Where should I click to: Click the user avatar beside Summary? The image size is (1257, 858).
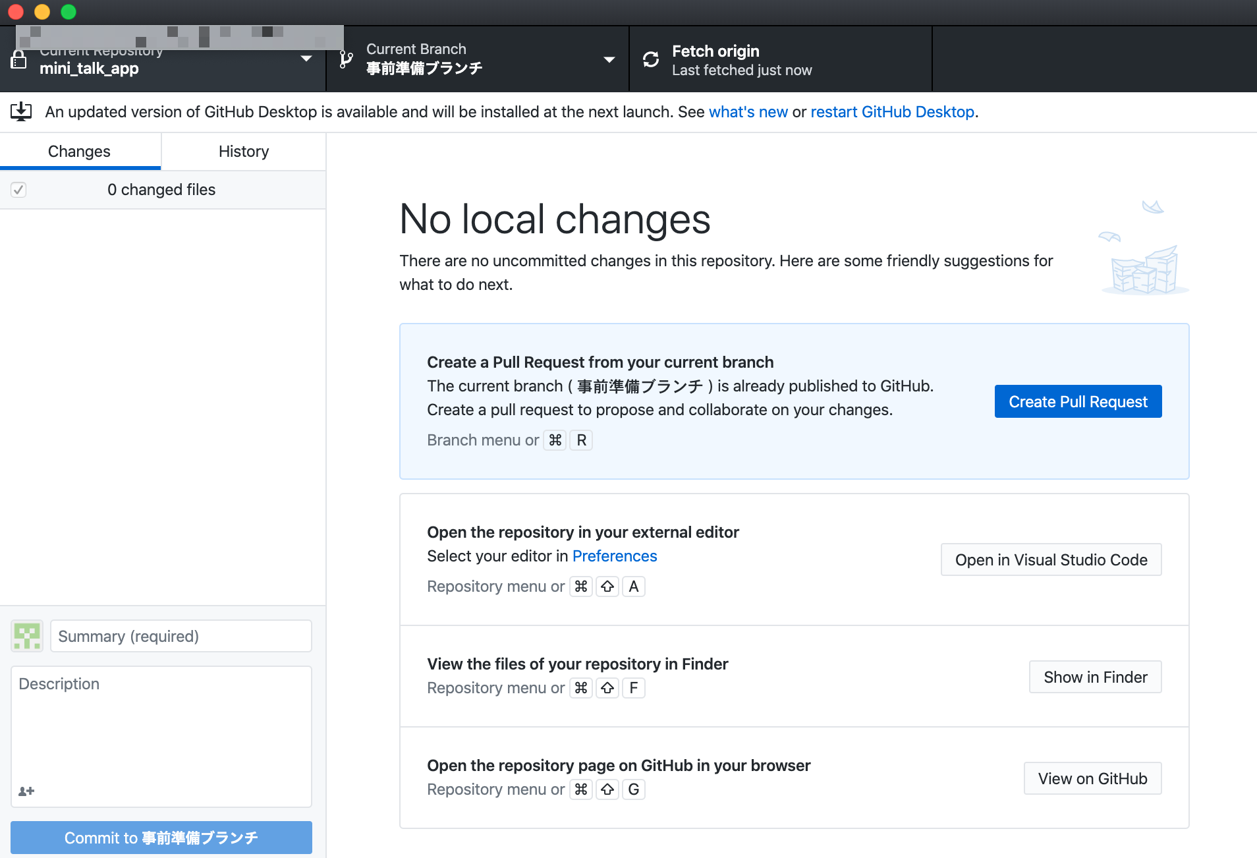(x=27, y=636)
